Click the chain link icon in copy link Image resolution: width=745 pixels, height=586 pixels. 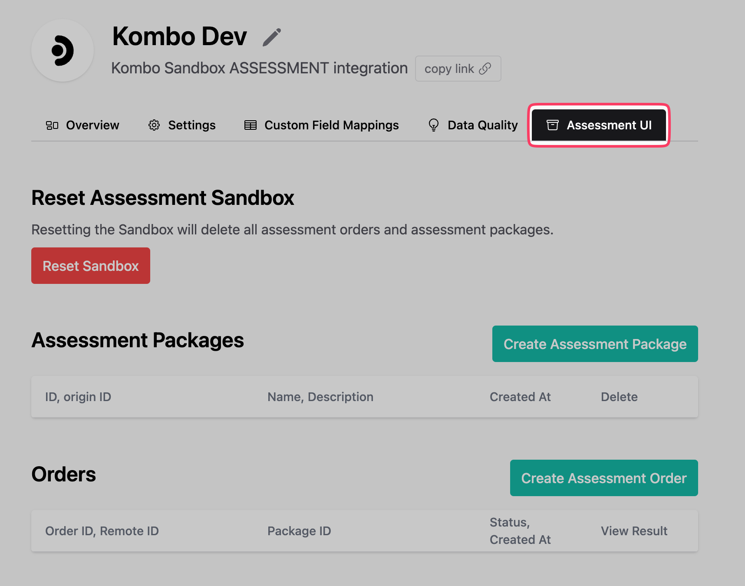click(x=485, y=69)
